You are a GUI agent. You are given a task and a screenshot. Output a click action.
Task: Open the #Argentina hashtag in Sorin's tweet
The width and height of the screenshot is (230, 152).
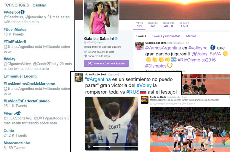tap(99, 79)
